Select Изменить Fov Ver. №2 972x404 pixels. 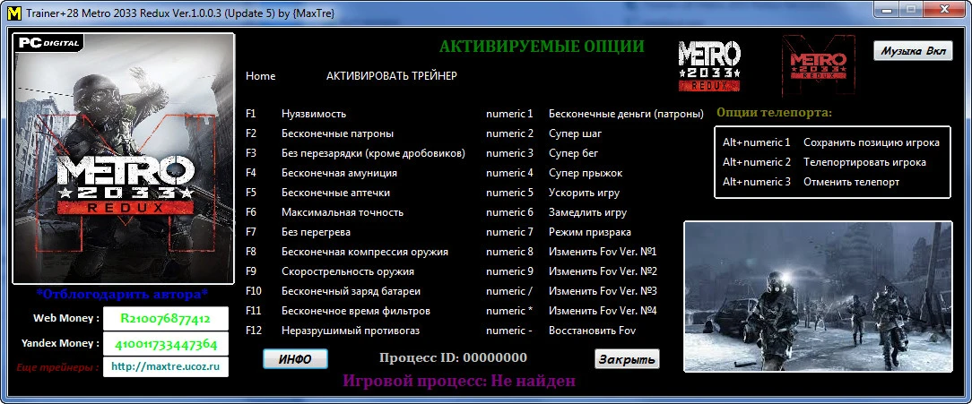[603, 271]
